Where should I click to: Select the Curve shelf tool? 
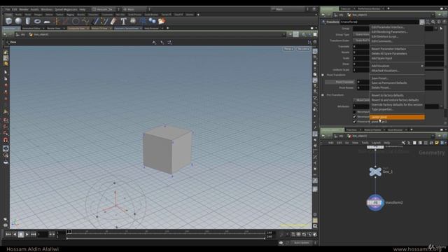(x=85, y=21)
